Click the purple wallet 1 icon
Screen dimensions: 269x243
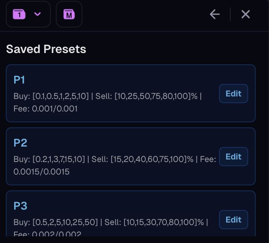click(19, 14)
